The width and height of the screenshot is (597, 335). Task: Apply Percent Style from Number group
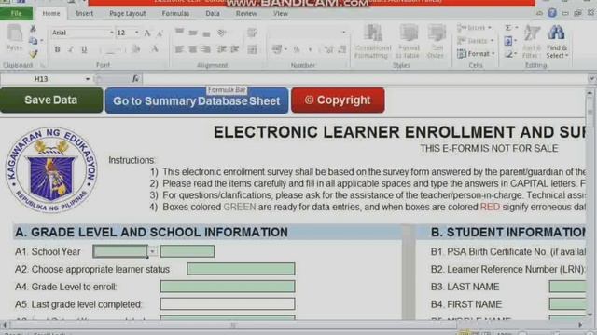click(297, 49)
